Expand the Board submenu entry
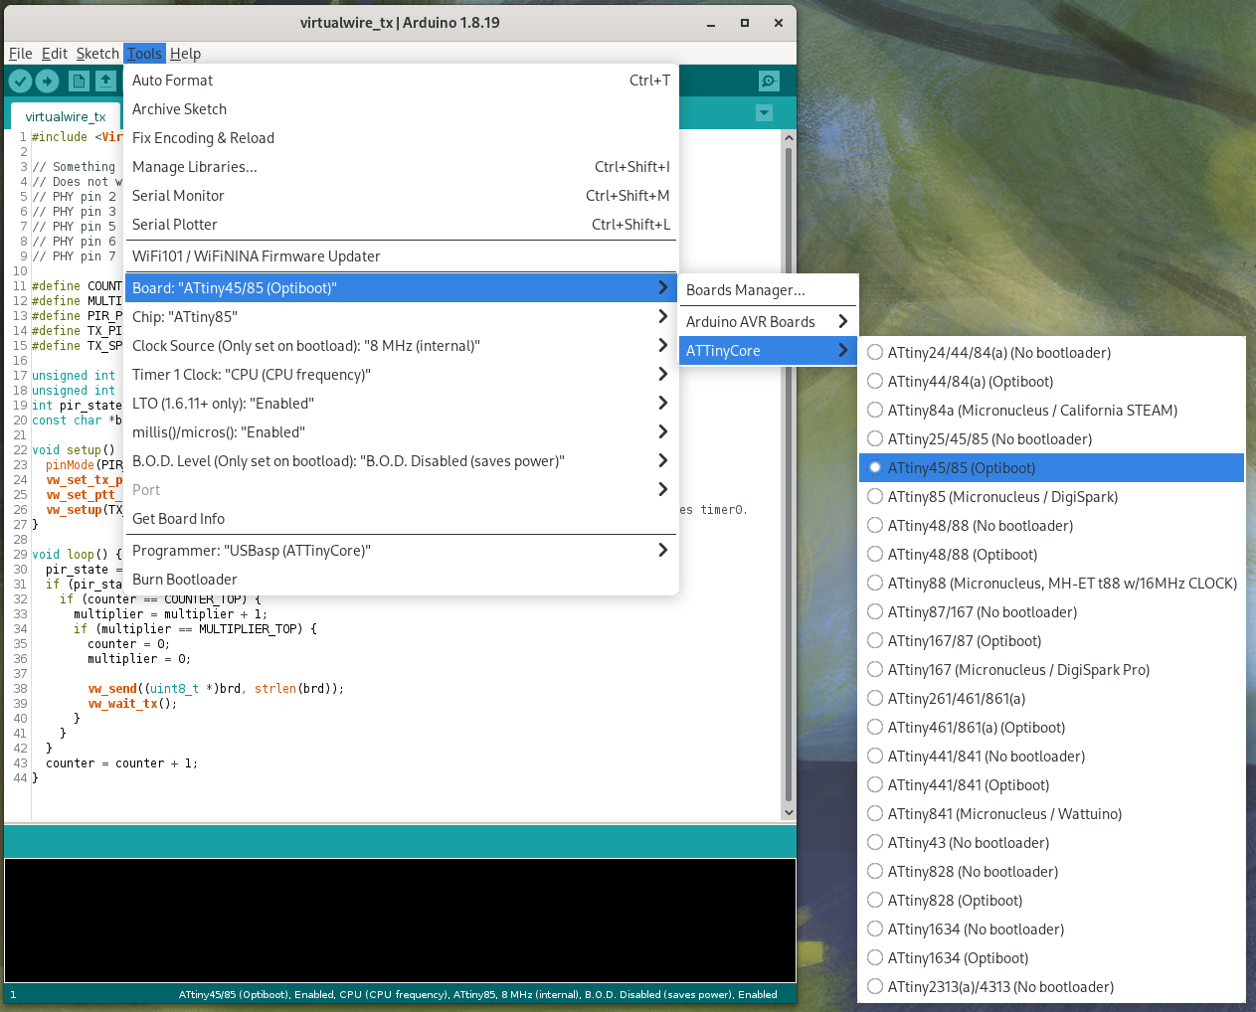 [x=401, y=288]
